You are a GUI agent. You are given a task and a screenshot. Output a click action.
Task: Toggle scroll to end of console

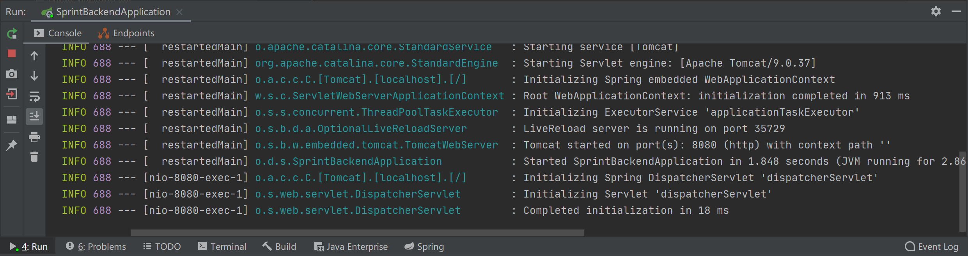(x=34, y=116)
